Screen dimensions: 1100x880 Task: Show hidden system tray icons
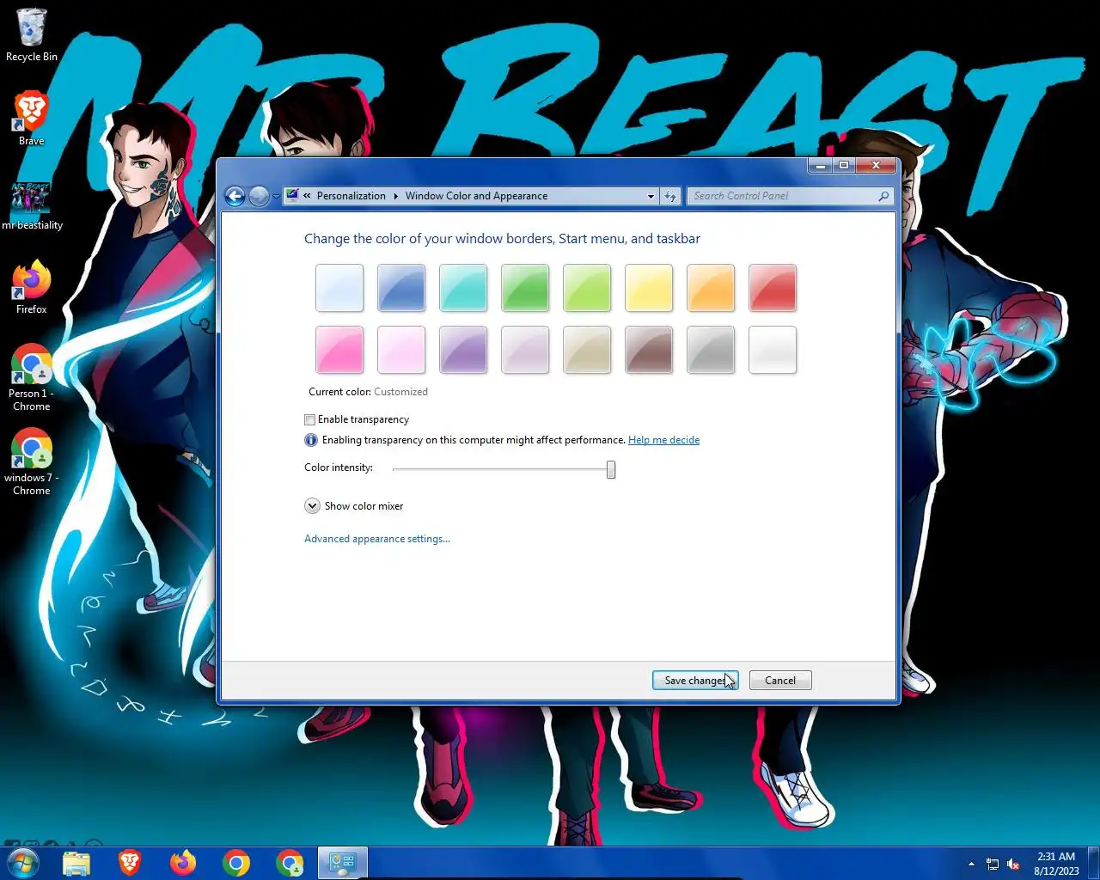click(971, 864)
